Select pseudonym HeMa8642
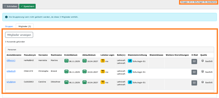The height and width of the screenshot is (98, 219). [x=29, y=60]
